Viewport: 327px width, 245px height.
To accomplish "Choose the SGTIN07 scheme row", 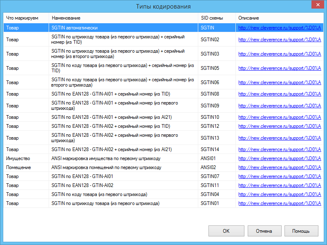I will tap(163, 176).
